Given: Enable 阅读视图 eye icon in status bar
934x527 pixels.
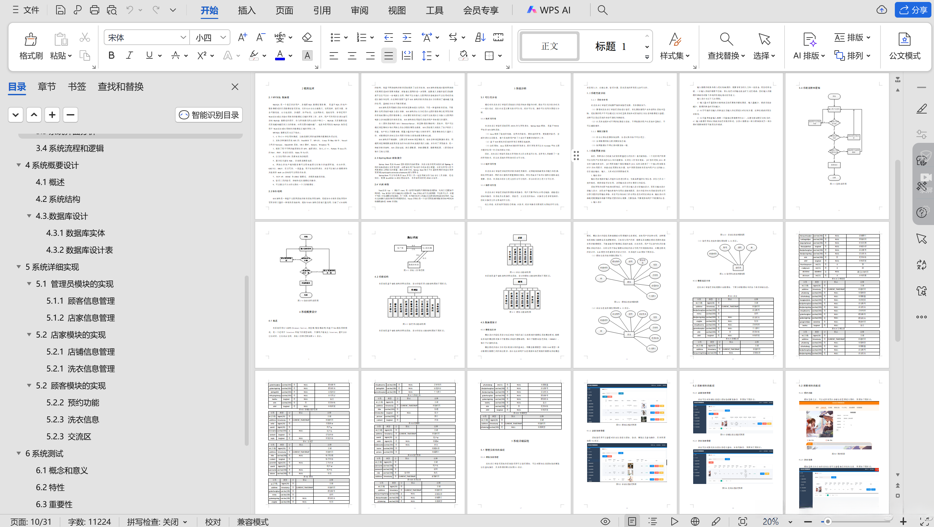Looking at the screenshot, I should (605, 521).
